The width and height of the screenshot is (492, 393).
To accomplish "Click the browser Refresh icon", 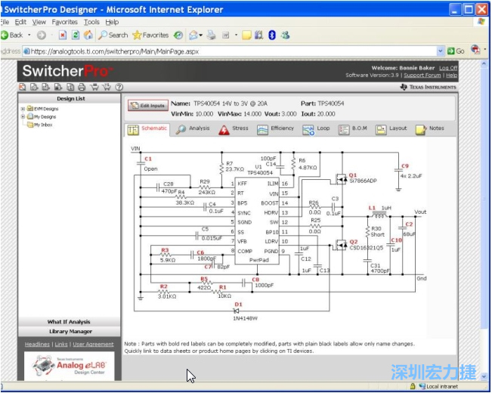I will pos(76,35).
